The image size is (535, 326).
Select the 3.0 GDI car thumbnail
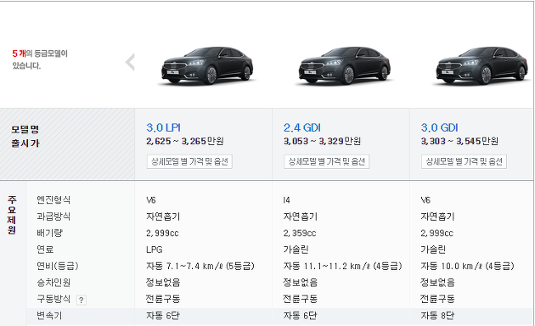(482, 65)
